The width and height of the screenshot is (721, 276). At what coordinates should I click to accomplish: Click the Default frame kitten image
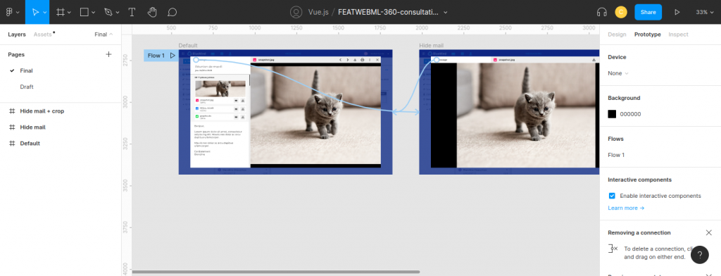[316, 115]
